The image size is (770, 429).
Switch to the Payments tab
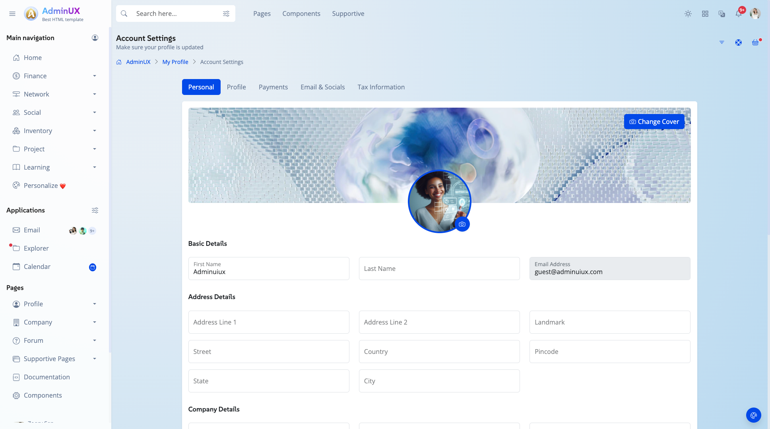[273, 87]
